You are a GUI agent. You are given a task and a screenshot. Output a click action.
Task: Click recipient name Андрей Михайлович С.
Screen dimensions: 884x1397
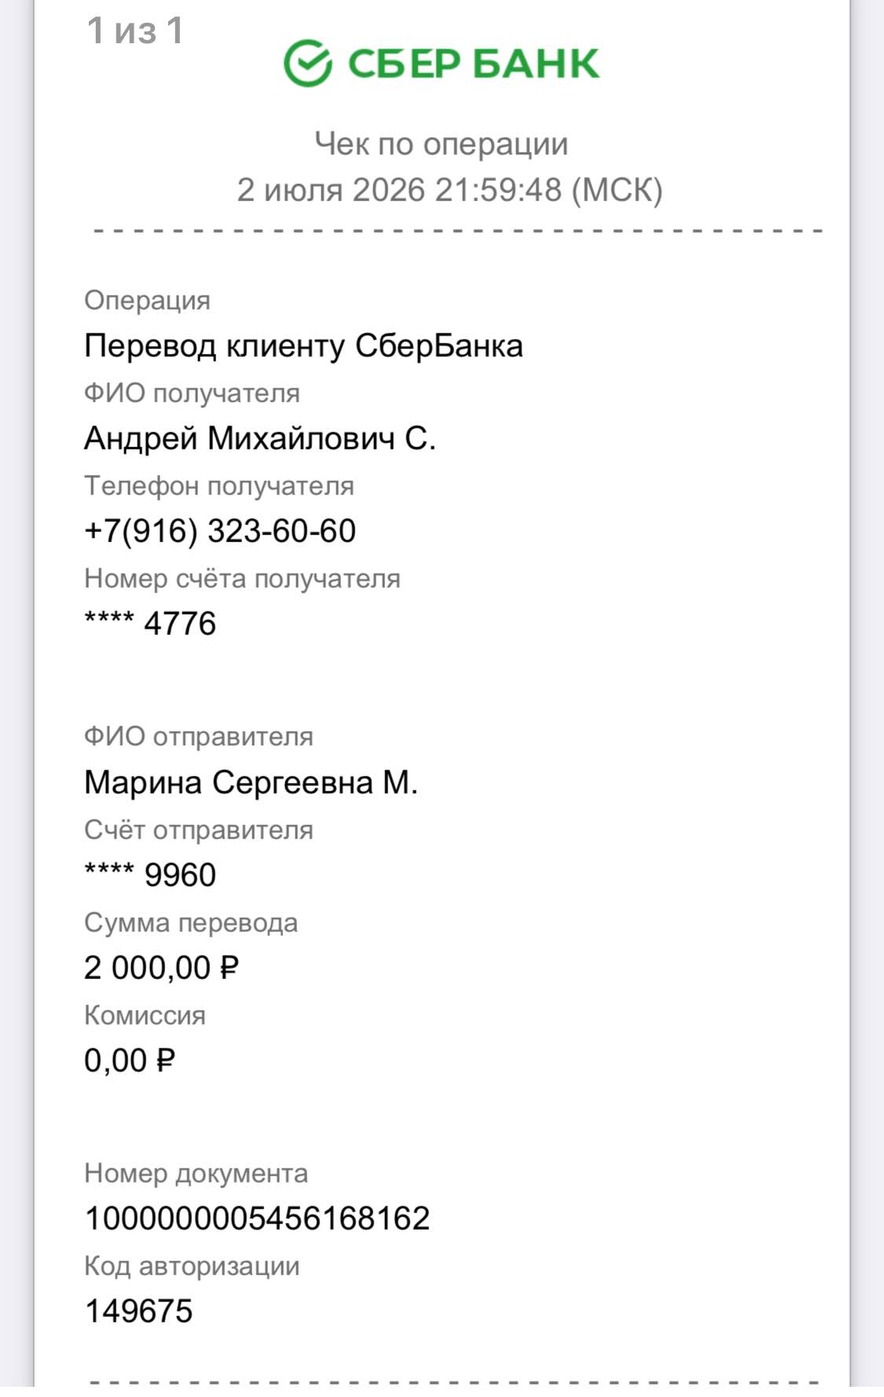pyautogui.click(x=259, y=438)
